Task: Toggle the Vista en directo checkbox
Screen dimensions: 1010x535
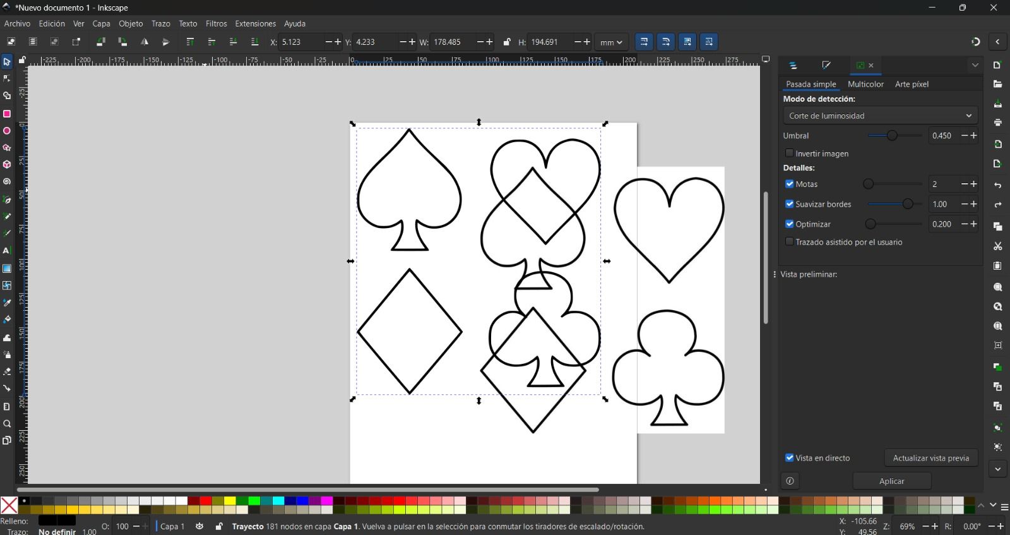Action: coord(789,457)
